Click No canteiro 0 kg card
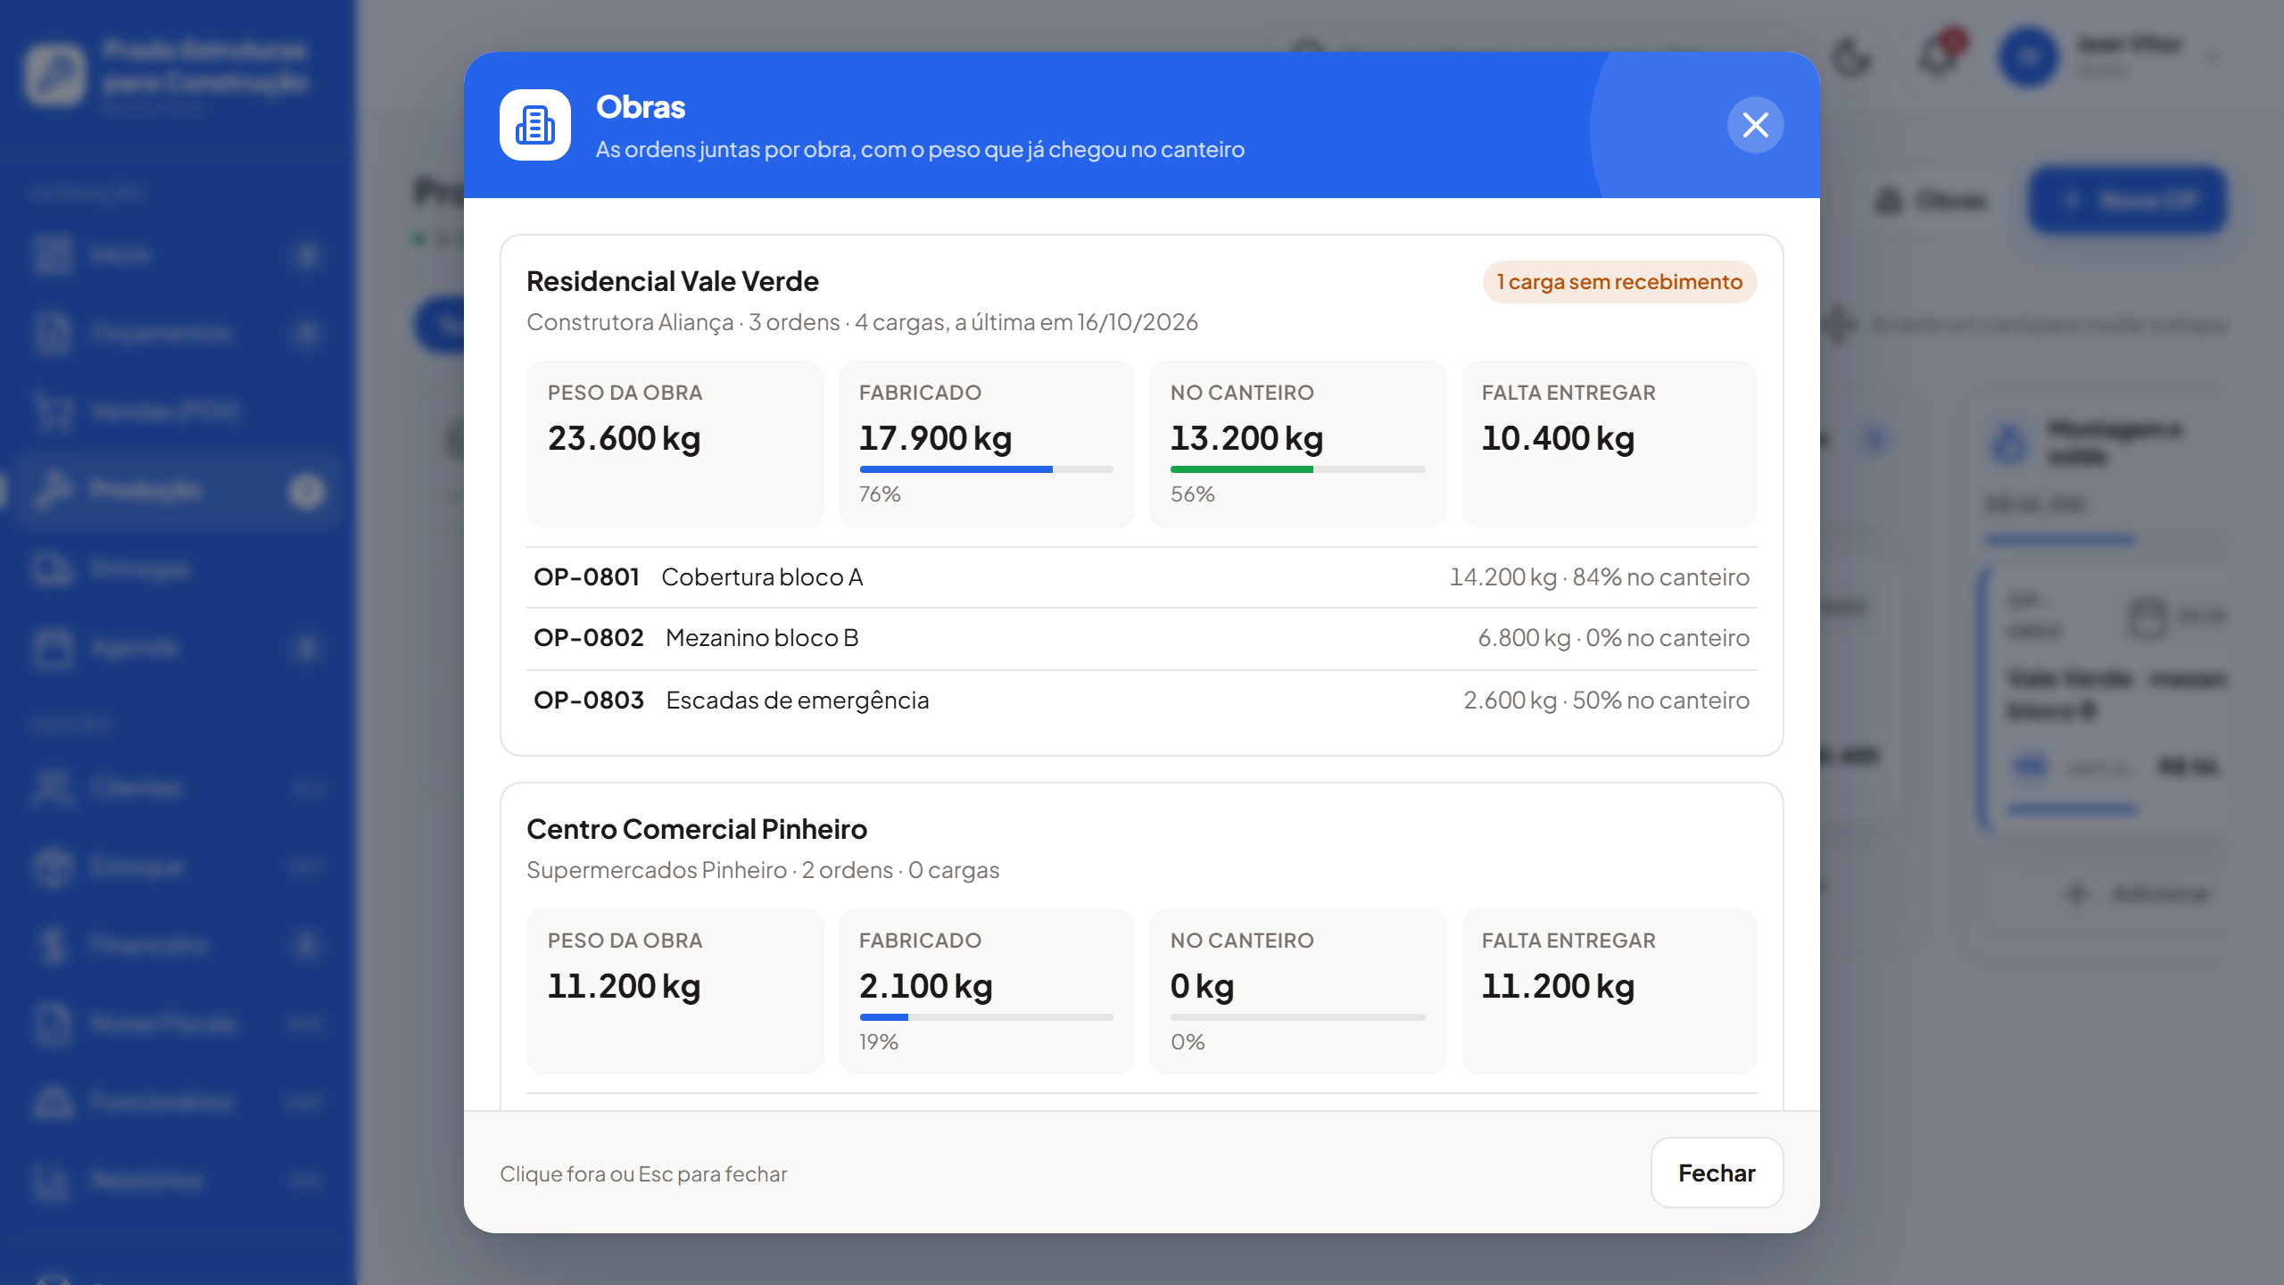This screenshot has height=1285, width=2284. (x=1297, y=991)
